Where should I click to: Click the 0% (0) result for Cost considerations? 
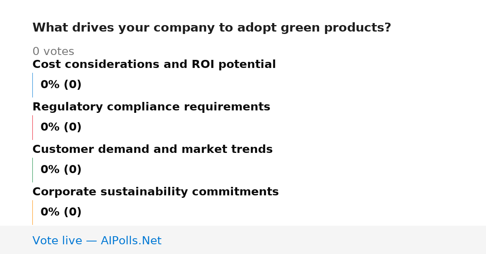pos(61,85)
